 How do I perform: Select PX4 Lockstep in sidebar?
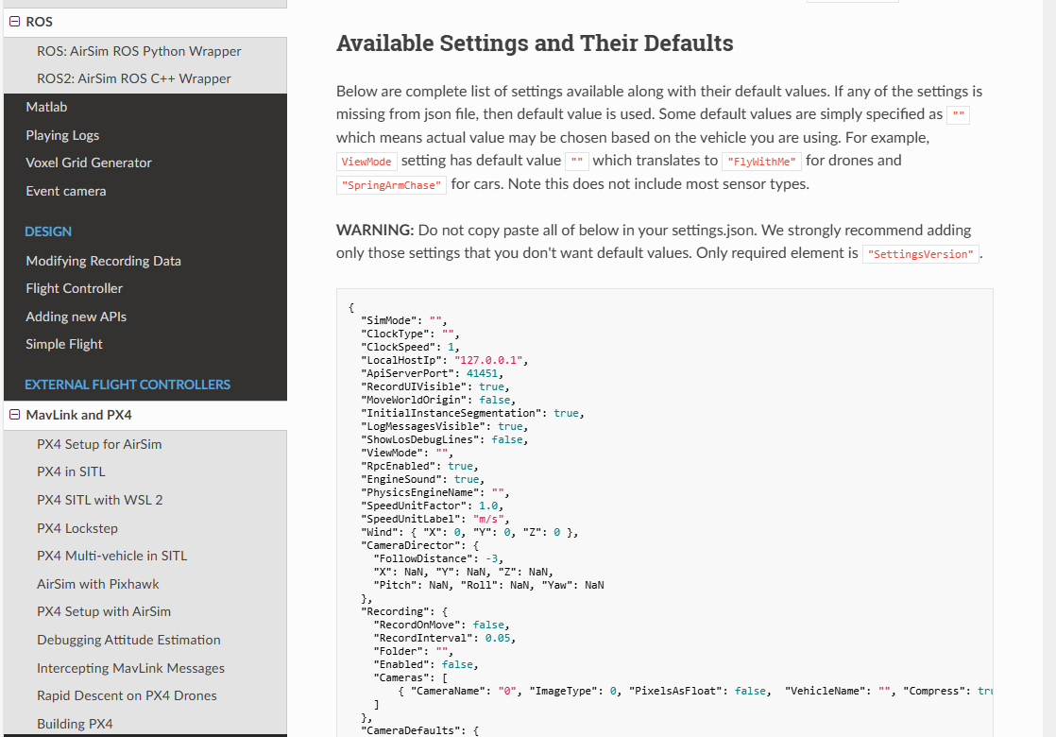coord(77,529)
